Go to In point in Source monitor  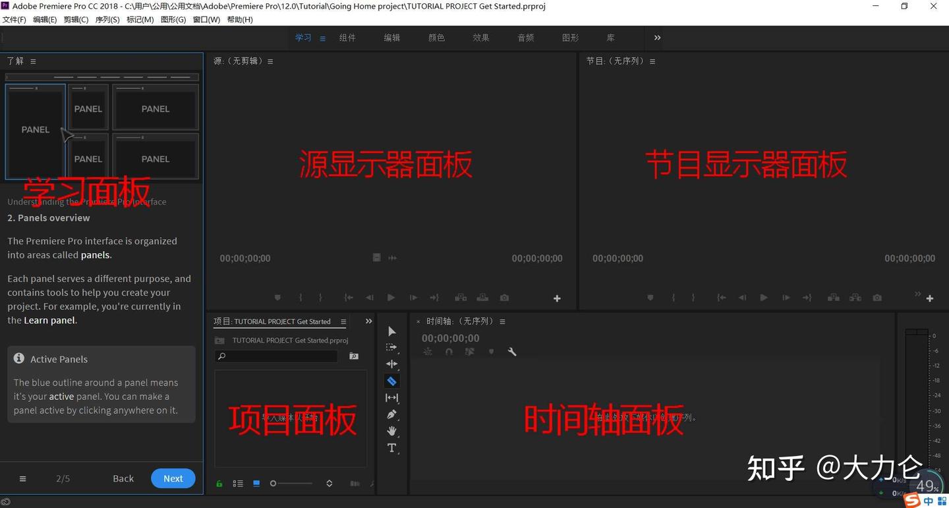coord(349,298)
